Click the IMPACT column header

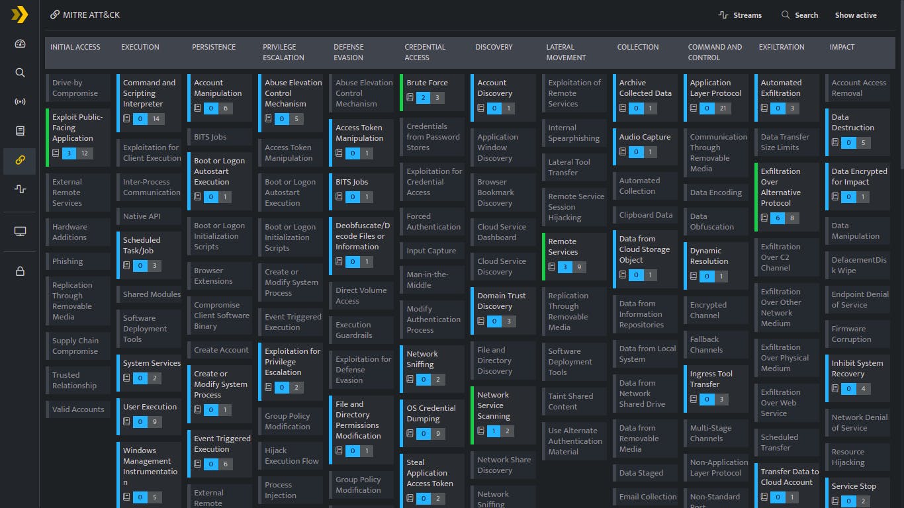click(x=842, y=47)
